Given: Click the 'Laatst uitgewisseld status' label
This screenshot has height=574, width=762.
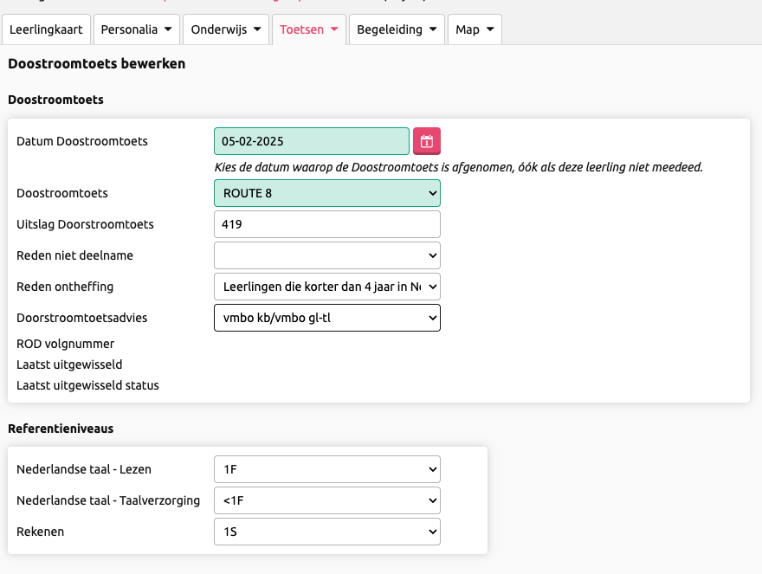Looking at the screenshot, I should click(x=88, y=385).
